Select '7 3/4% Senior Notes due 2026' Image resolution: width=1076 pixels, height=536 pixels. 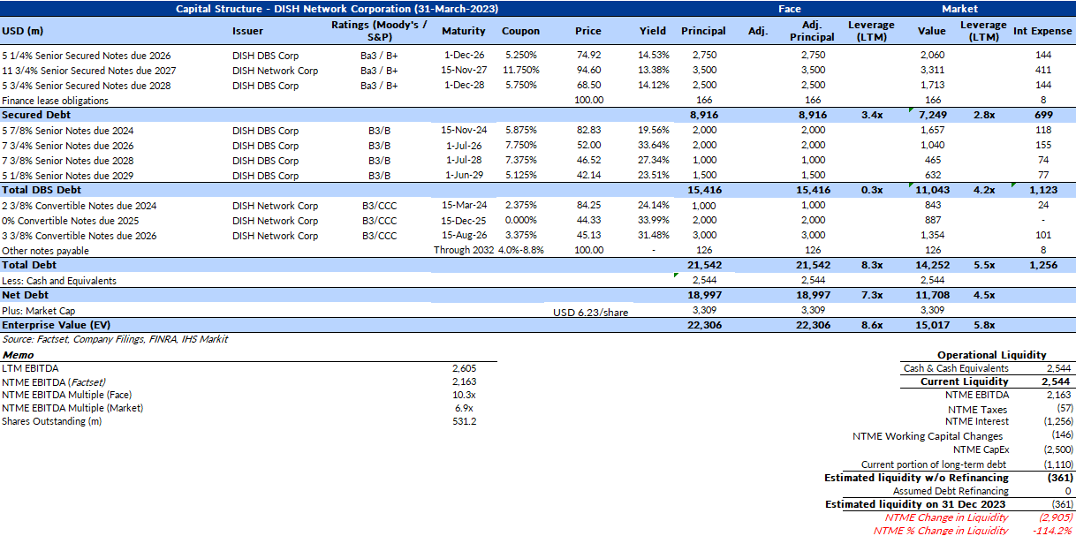[x=68, y=146]
